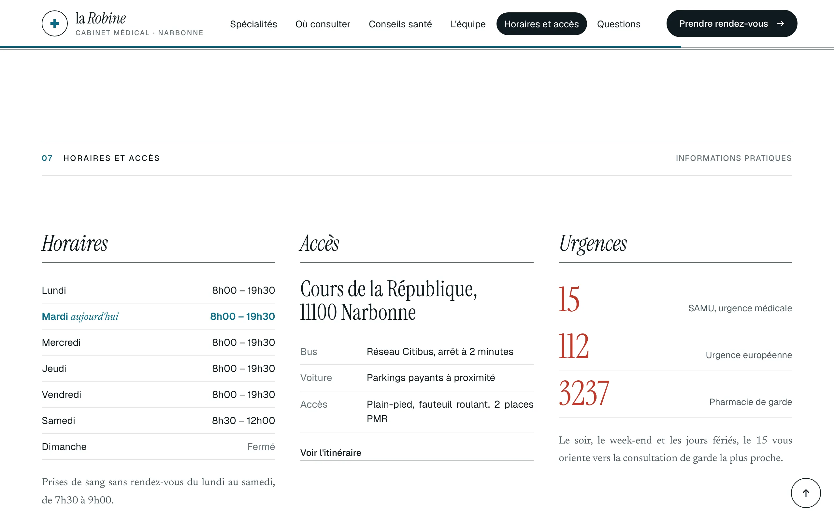Click Samedi 8h30 – 12h00 row
The height and width of the screenshot is (521, 834).
(158, 420)
